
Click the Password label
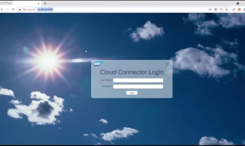point(107,86)
